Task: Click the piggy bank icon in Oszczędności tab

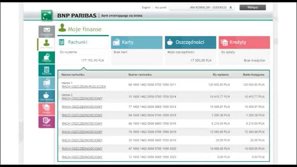Action: coord(170,42)
